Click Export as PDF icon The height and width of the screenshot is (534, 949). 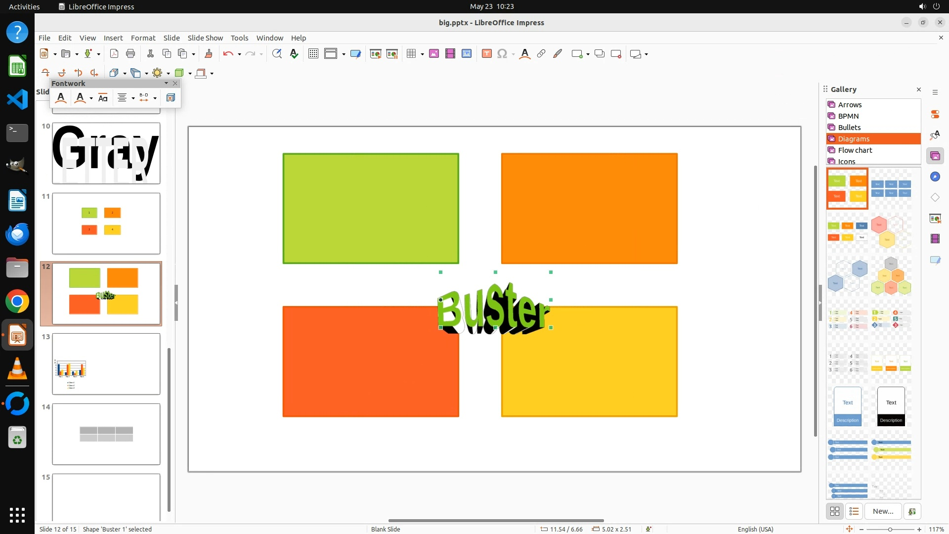point(114,54)
